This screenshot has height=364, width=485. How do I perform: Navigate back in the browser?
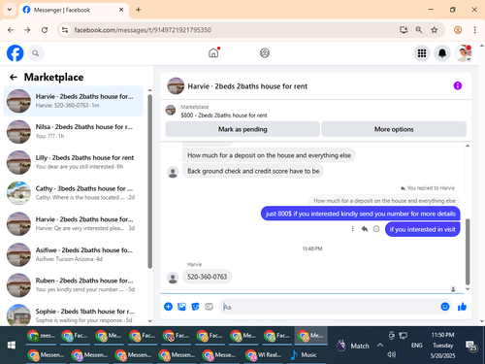pyautogui.click(x=11, y=30)
